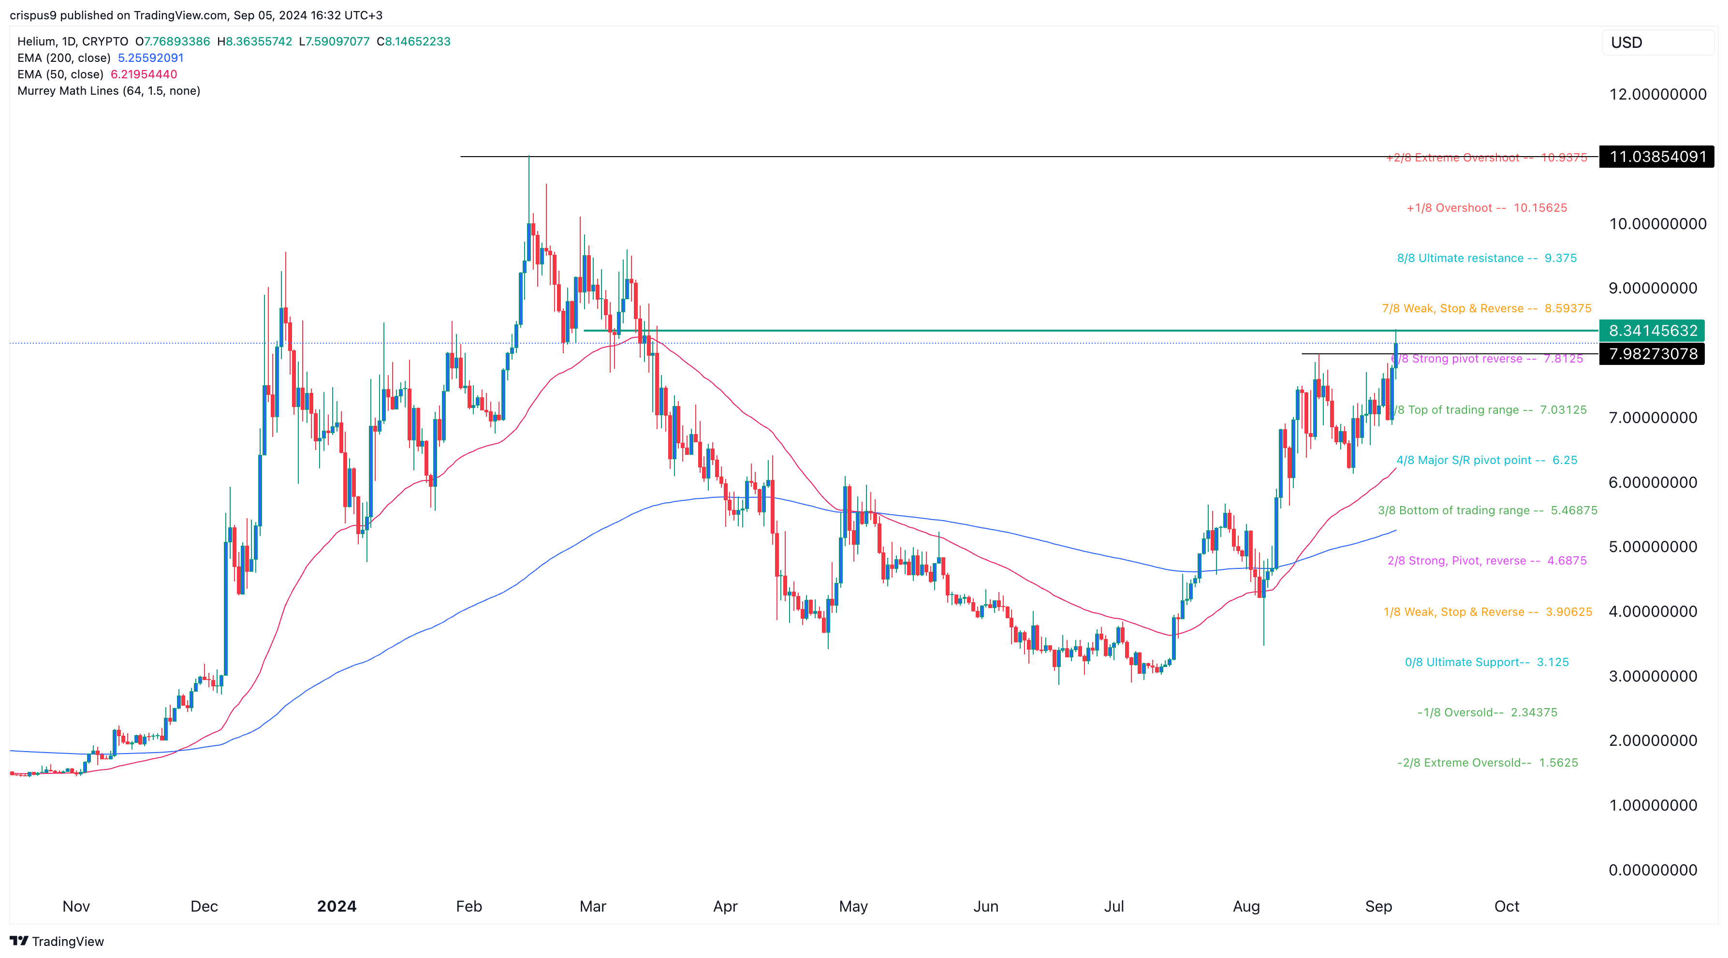1728x958 pixels.
Task: Click the May label on the time axis
Action: [853, 906]
